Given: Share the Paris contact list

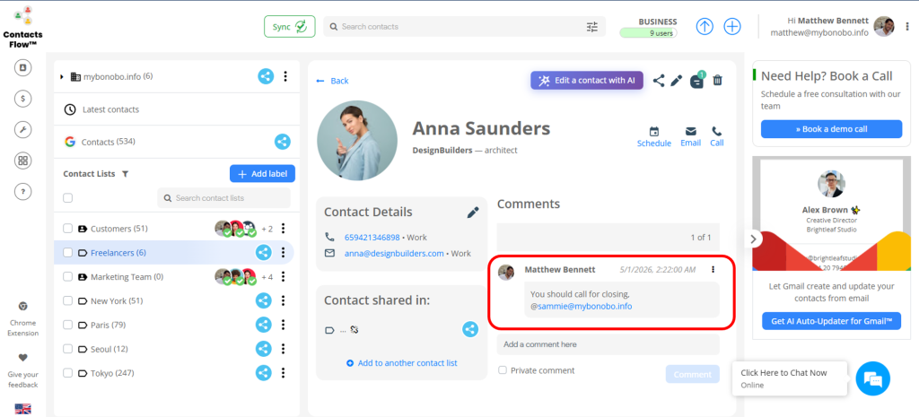Looking at the screenshot, I should tap(265, 325).
